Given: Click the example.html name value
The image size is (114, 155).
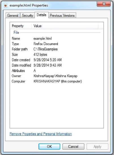Looking at the screenshot, I should coord(43,39).
